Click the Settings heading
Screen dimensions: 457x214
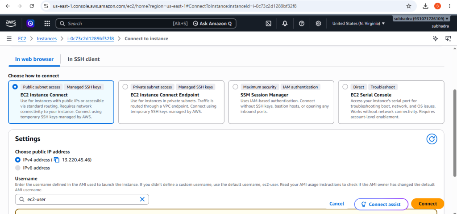coord(28,138)
